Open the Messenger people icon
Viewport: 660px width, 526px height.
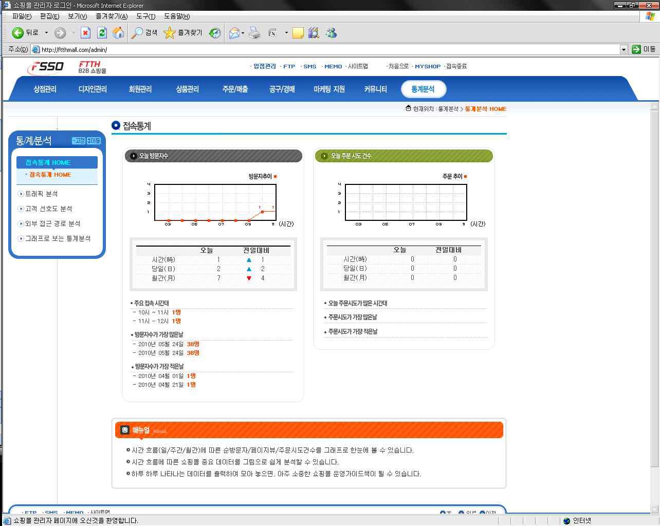331,33
